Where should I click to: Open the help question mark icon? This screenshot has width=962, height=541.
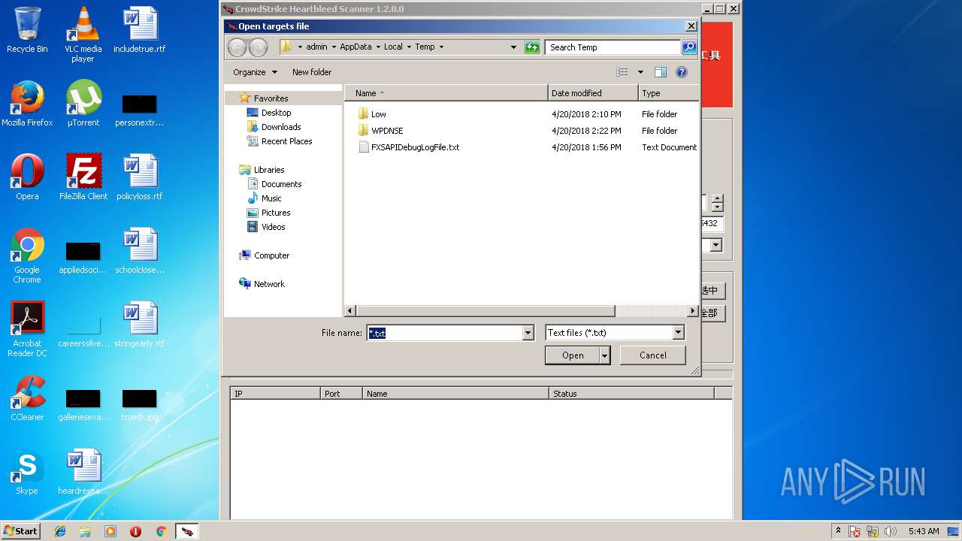[682, 72]
